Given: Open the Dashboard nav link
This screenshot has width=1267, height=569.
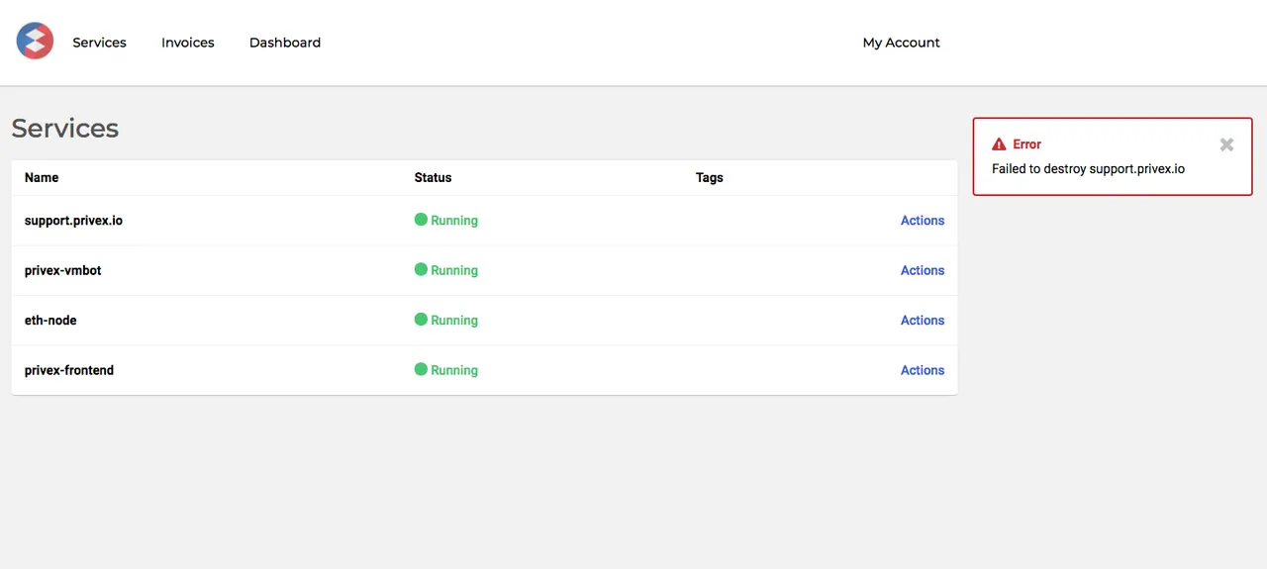Looking at the screenshot, I should (285, 43).
